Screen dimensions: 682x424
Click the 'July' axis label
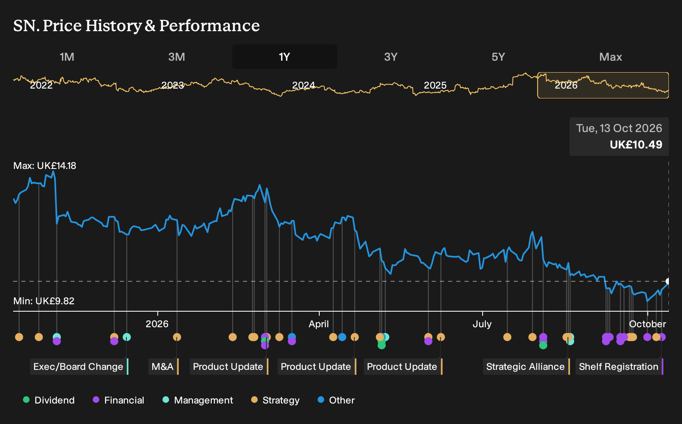click(x=482, y=324)
